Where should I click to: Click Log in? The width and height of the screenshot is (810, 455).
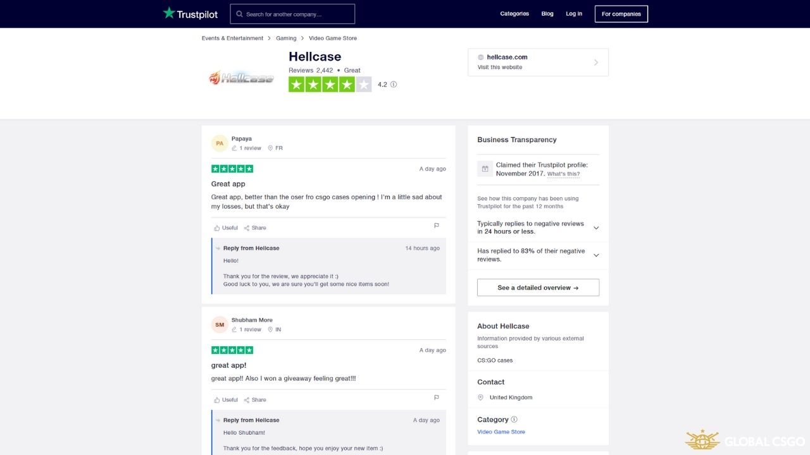tap(574, 14)
